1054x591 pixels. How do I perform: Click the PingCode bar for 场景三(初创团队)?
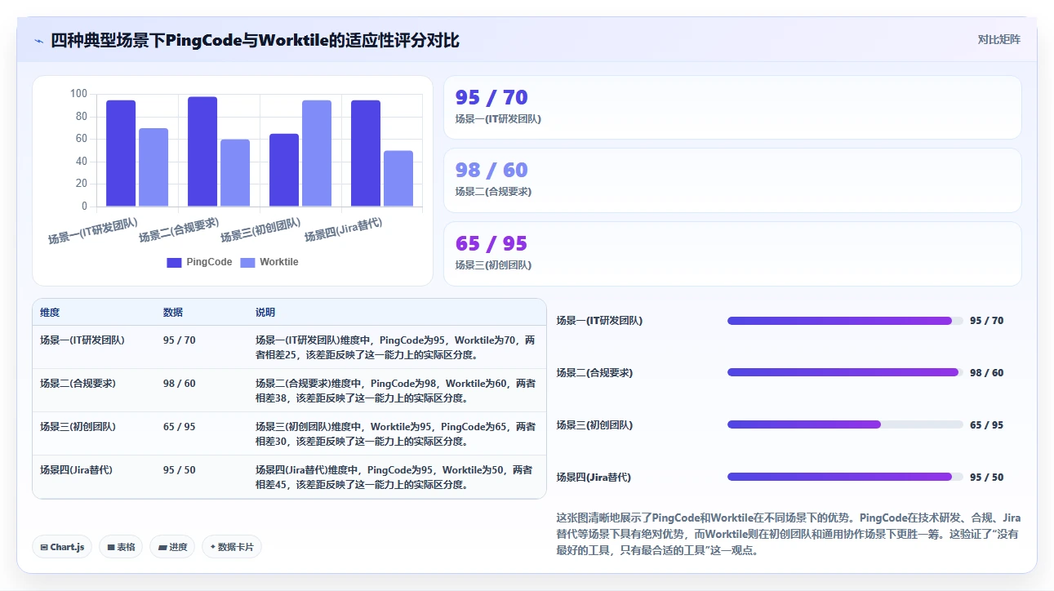click(284, 171)
